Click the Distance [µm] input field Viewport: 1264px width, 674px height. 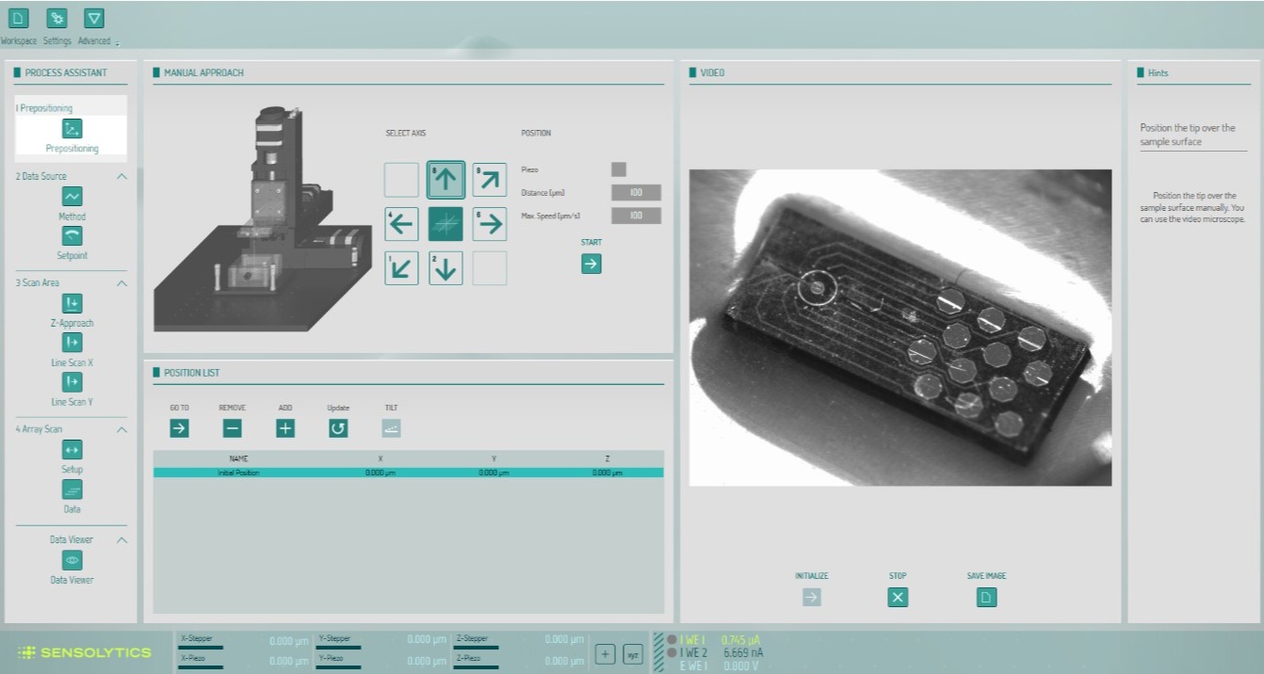636,192
